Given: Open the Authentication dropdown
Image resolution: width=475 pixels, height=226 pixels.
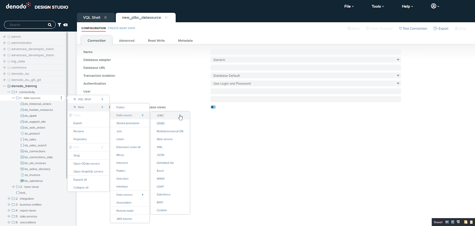Looking at the screenshot, I should tap(306, 84).
